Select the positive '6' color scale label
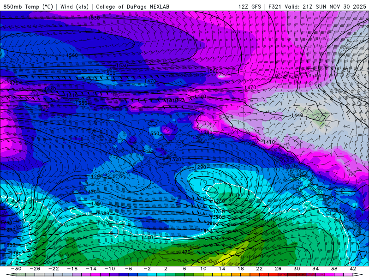The height and width of the screenshot is (277, 369). [x=184, y=269]
